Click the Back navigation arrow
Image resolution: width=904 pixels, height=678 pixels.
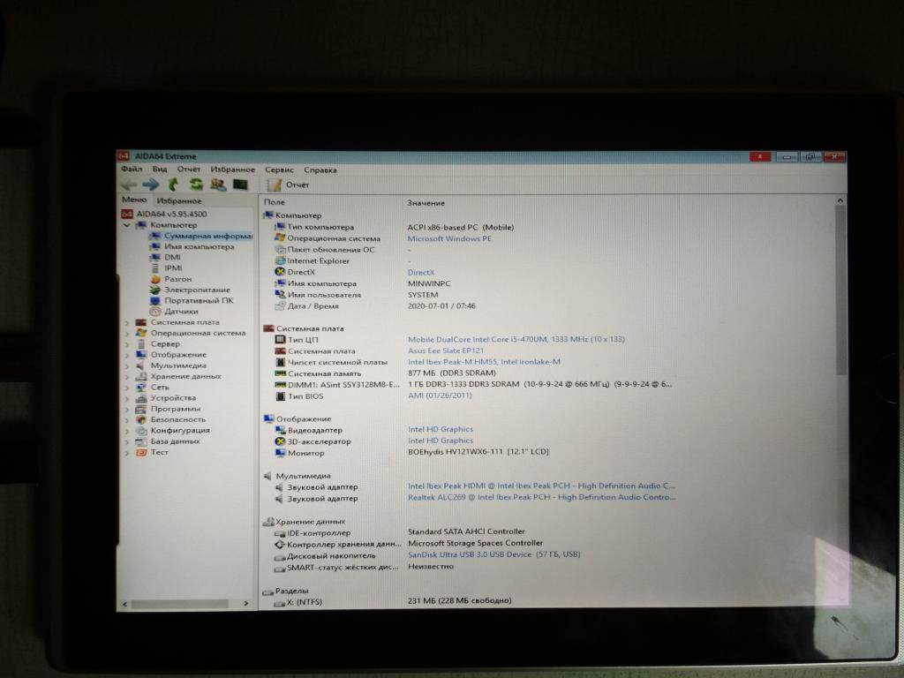pyautogui.click(x=129, y=185)
